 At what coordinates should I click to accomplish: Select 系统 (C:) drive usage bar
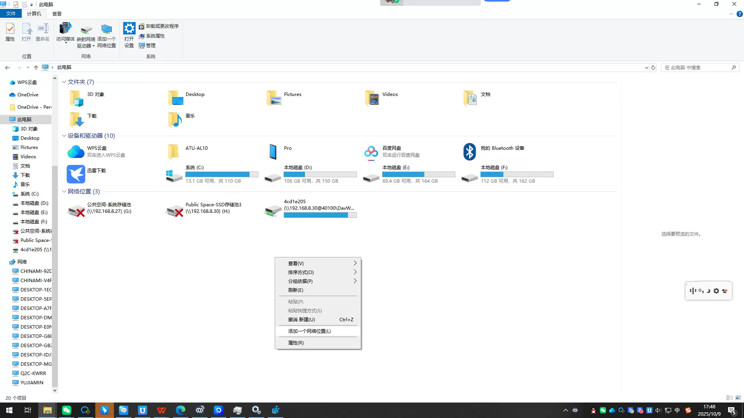[222, 175]
